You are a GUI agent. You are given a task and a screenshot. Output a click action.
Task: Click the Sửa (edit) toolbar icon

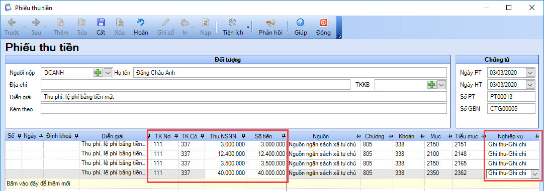82,23
